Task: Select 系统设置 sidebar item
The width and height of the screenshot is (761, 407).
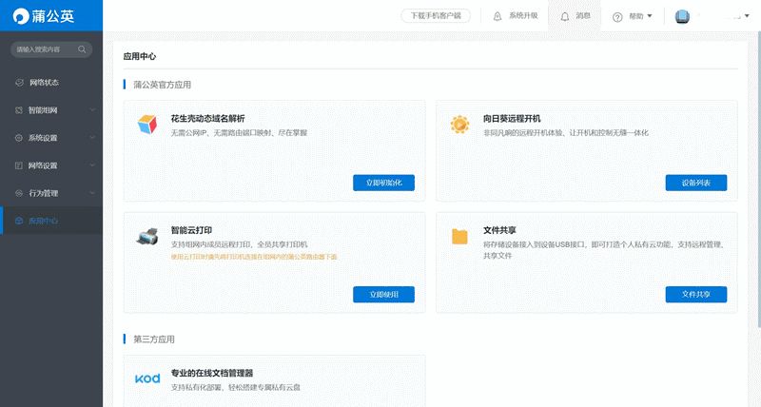Action: point(51,138)
